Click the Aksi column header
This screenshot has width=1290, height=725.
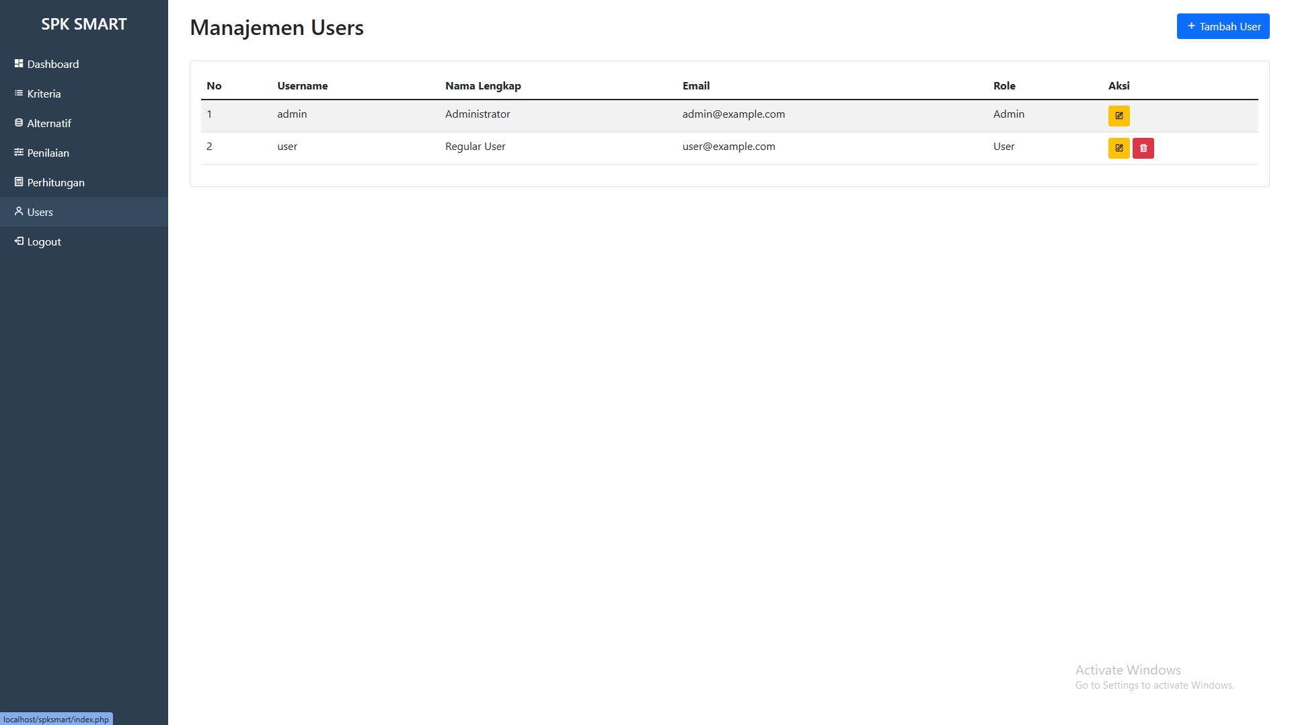[x=1118, y=86]
